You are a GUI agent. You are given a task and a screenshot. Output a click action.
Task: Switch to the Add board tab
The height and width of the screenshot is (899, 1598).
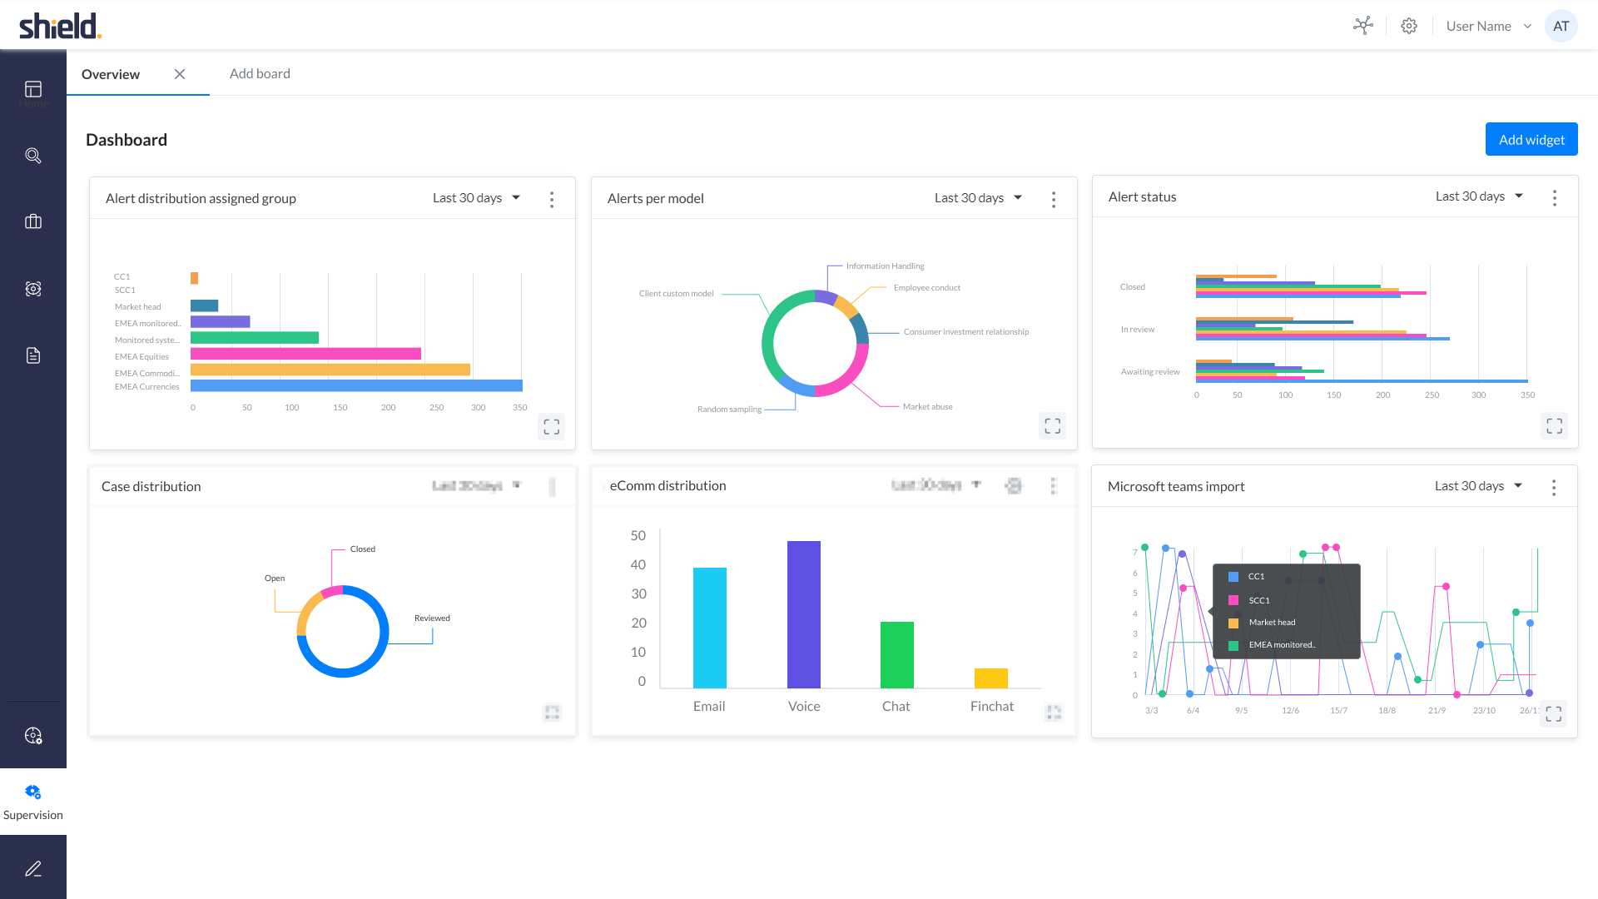pos(260,73)
